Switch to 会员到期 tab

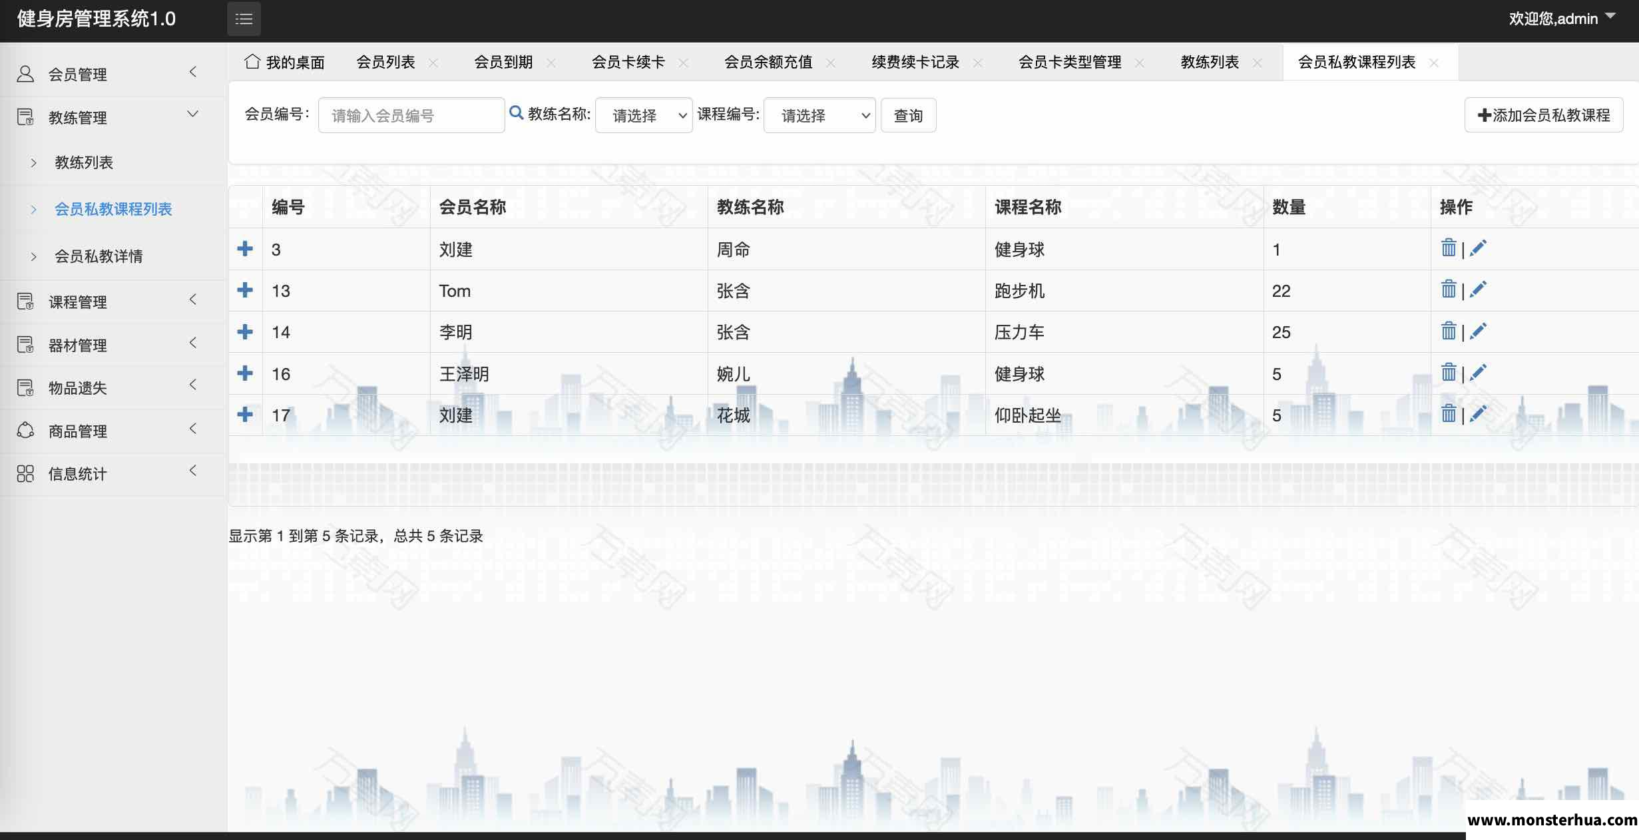click(503, 62)
